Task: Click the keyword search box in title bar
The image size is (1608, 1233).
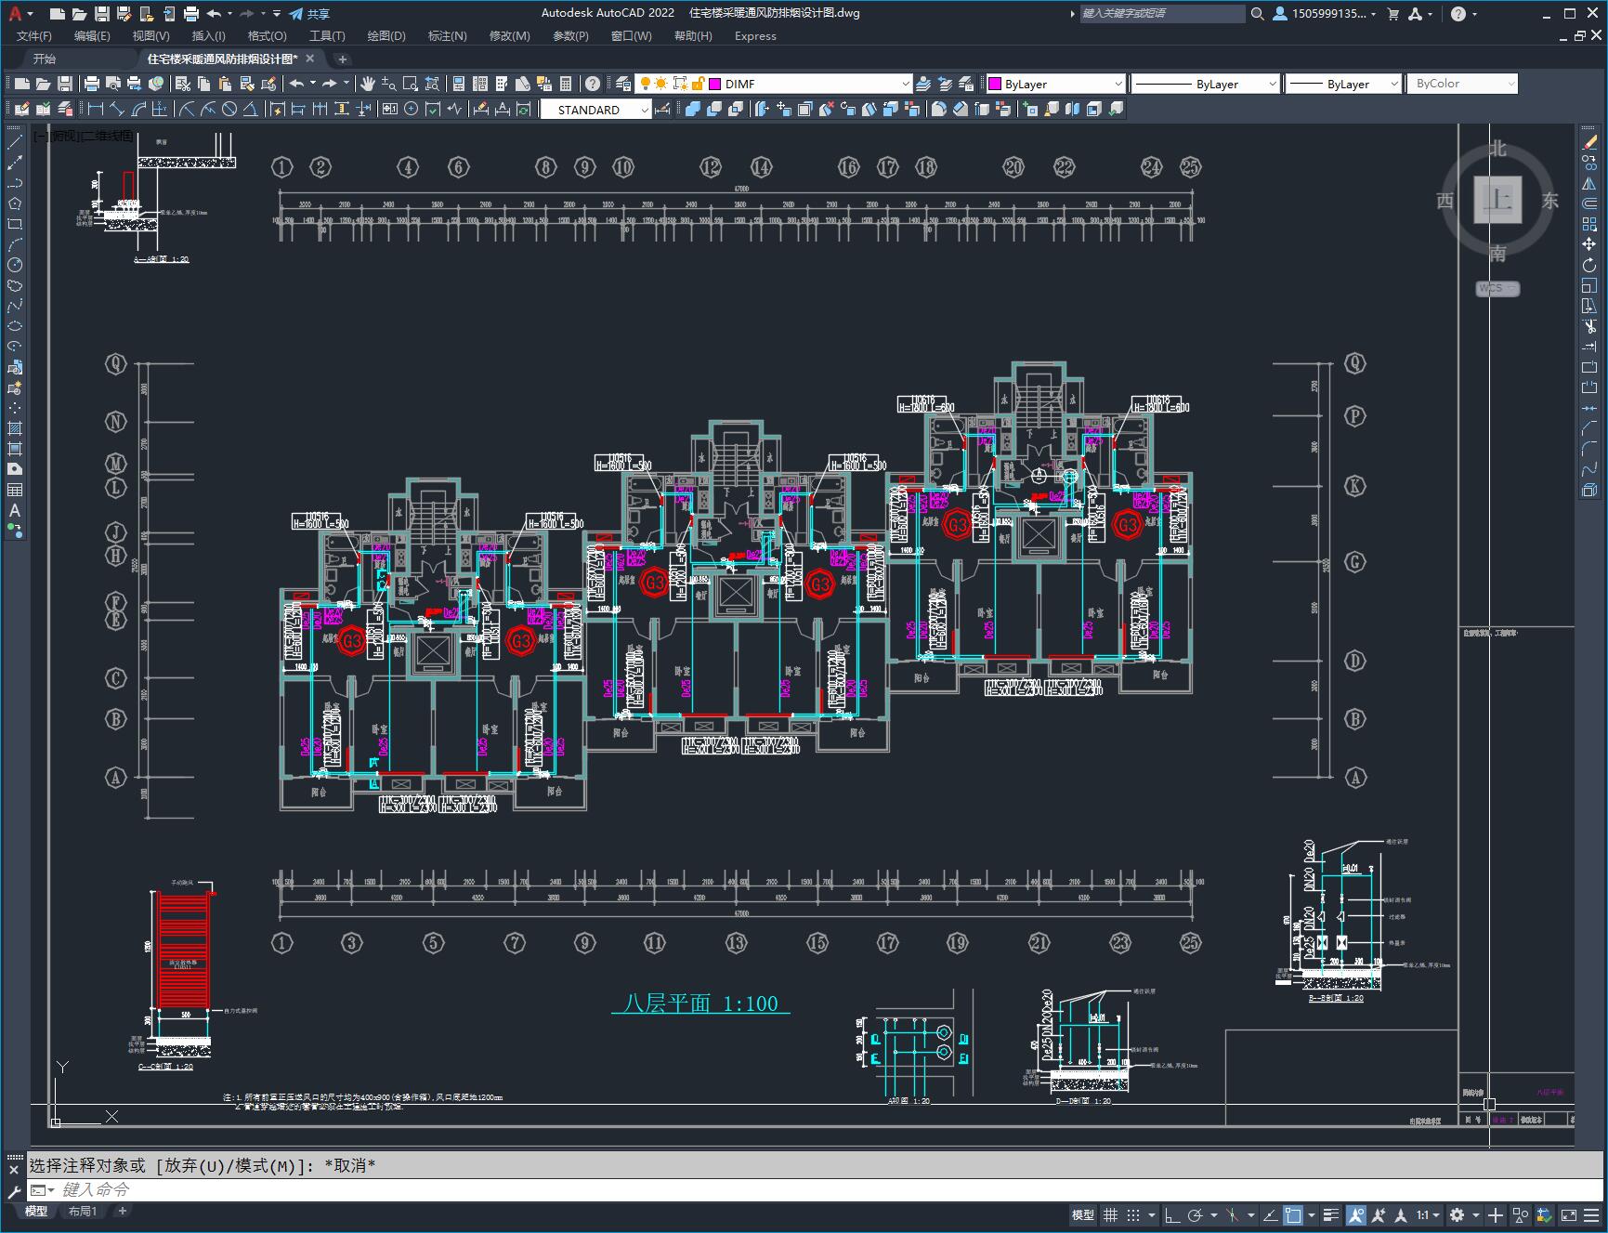Action: [x=1162, y=13]
